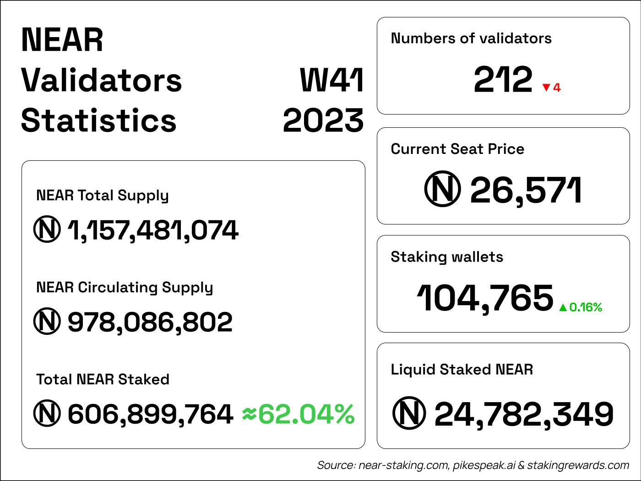Image resolution: width=641 pixels, height=481 pixels.
Task: Click the green approximately-equal symbol
Action: 249,414
